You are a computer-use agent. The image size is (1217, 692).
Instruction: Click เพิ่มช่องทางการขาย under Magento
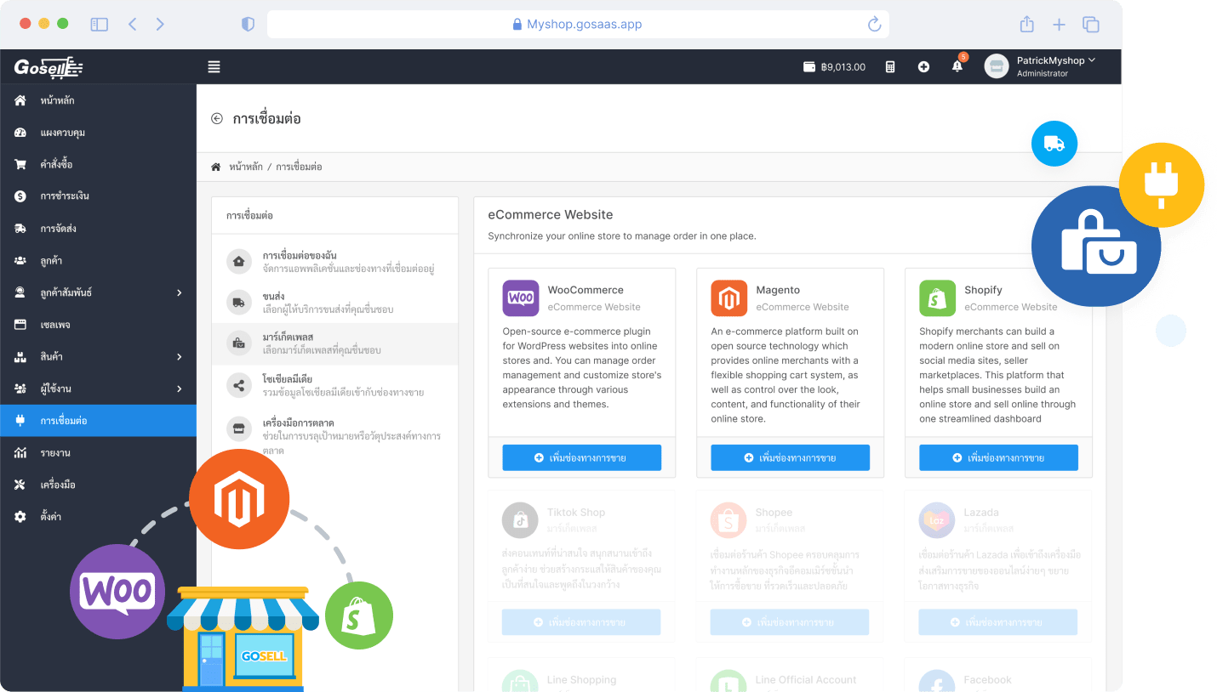790,457
